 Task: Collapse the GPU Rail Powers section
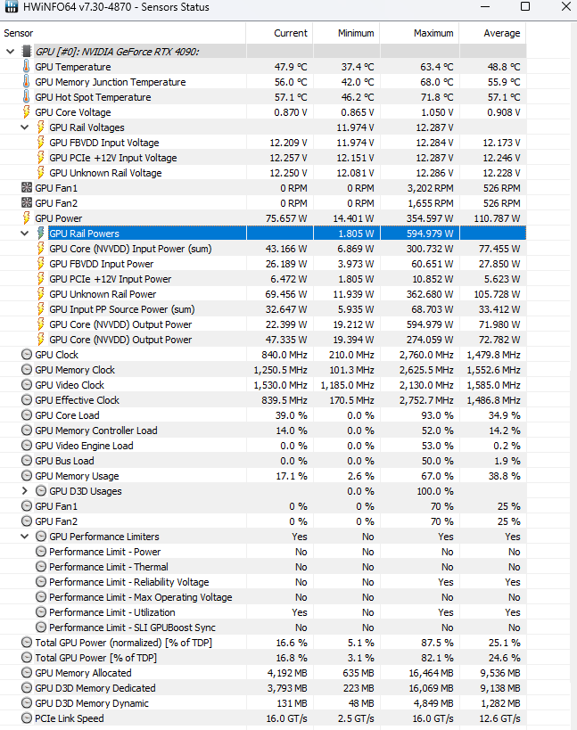pyautogui.click(x=25, y=234)
